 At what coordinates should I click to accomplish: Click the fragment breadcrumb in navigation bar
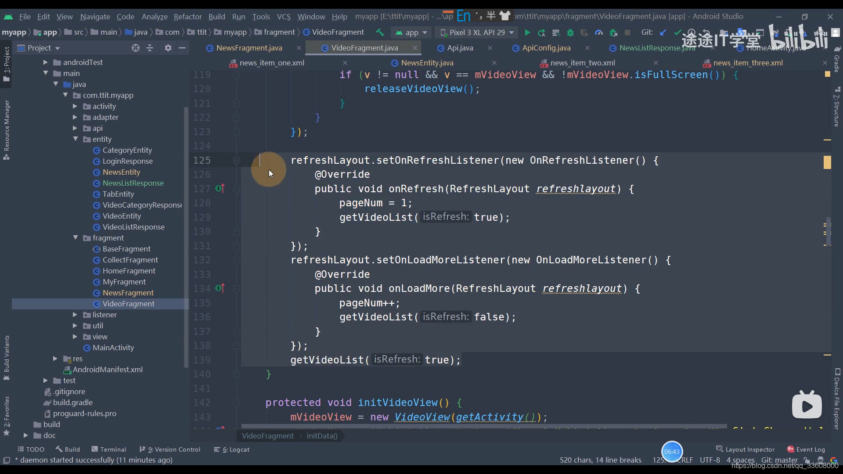point(275,32)
